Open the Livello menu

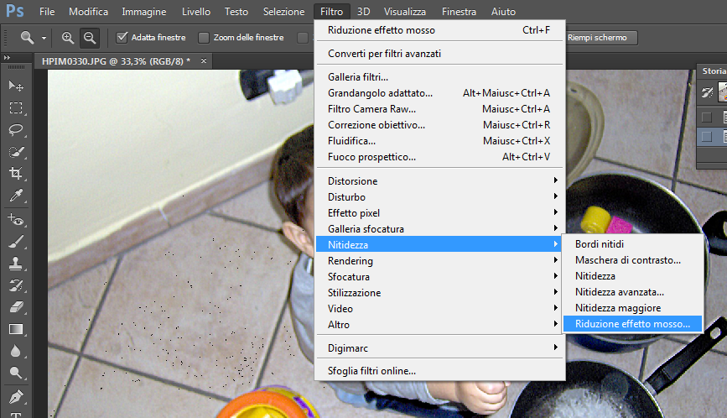195,12
